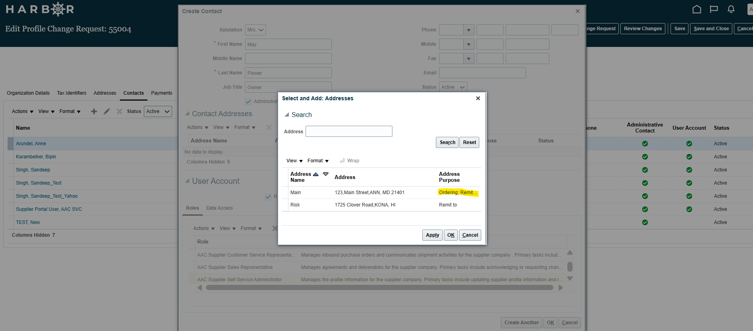Open View menu in address dialog

pyautogui.click(x=294, y=161)
